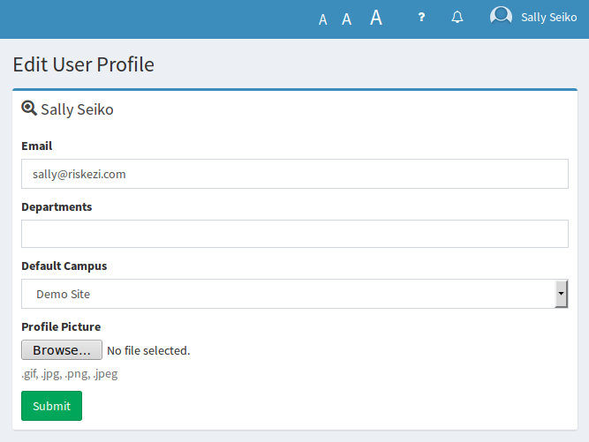Viewport: 589px width, 442px height.
Task: Click the No file selected text
Action: tap(148, 350)
